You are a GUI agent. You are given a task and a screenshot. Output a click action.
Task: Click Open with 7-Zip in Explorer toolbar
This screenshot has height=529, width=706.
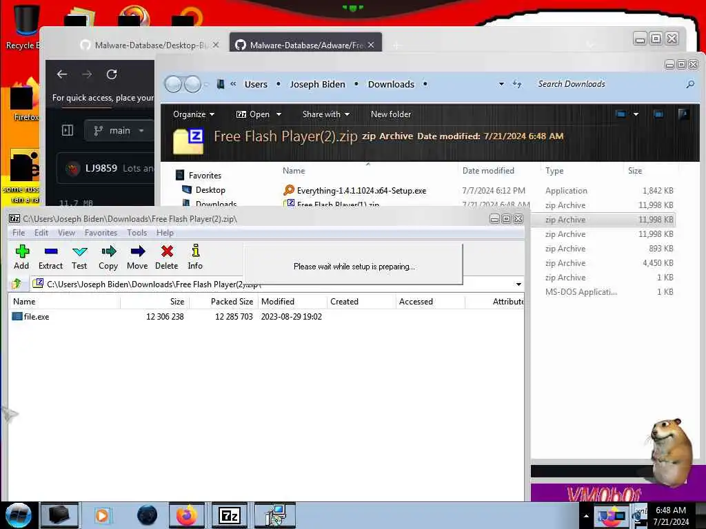253,114
